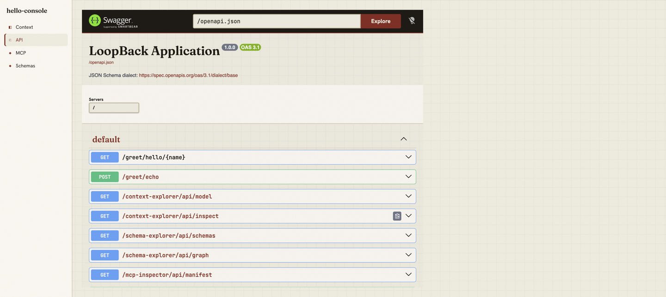The image size is (666, 297).
Task: Click the GET badge for /mcp-inspector/api/manifest
Action: pyautogui.click(x=105, y=275)
